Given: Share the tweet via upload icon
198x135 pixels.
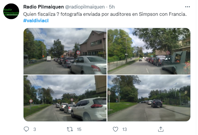Looking at the screenshot, I should (161, 129).
